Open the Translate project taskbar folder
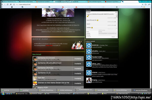 (x=94, y=94)
